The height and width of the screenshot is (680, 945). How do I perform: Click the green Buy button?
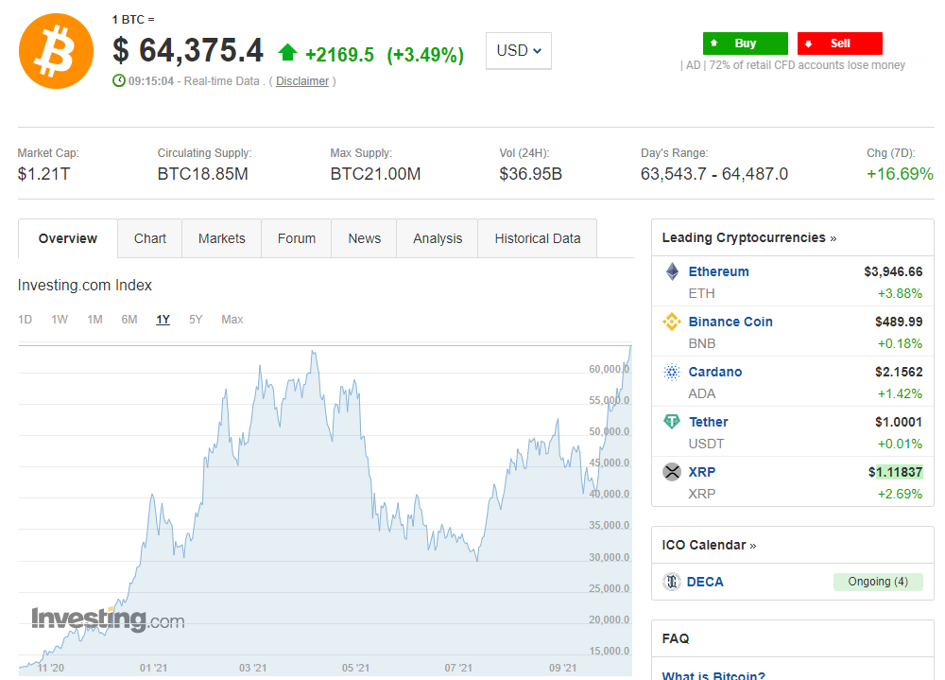[x=746, y=44]
